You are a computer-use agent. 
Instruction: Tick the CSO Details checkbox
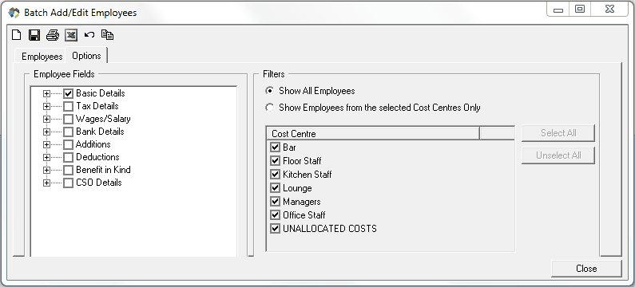[x=68, y=183]
